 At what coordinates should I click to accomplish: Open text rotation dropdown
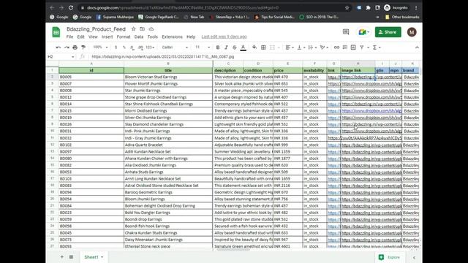[x=324, y=47]
